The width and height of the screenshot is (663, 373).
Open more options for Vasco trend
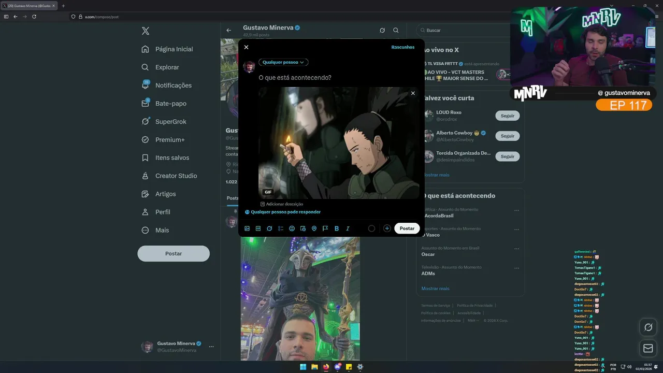tap(516, 229)
